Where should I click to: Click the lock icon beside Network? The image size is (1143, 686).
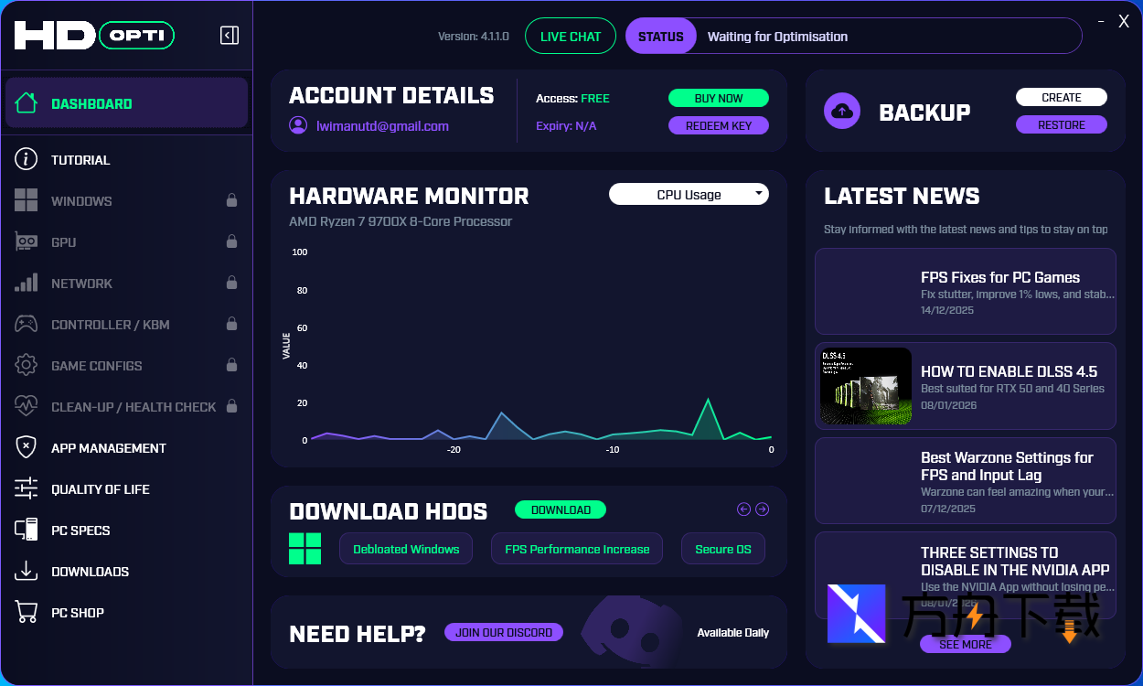pyautogui.click(x=231, y=283)
